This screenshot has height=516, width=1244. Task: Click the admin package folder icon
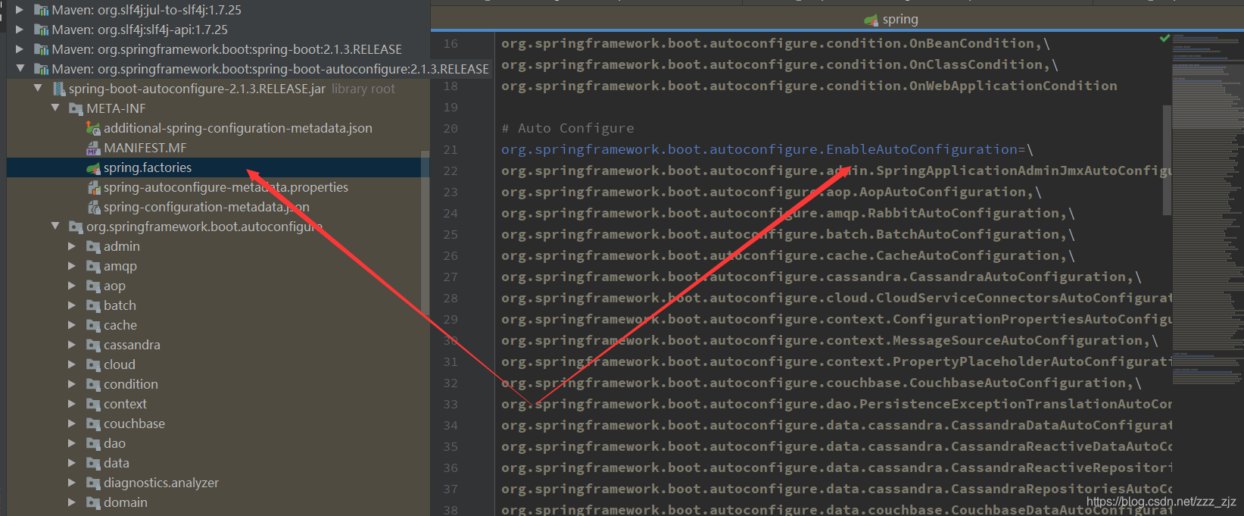(93, 246)
